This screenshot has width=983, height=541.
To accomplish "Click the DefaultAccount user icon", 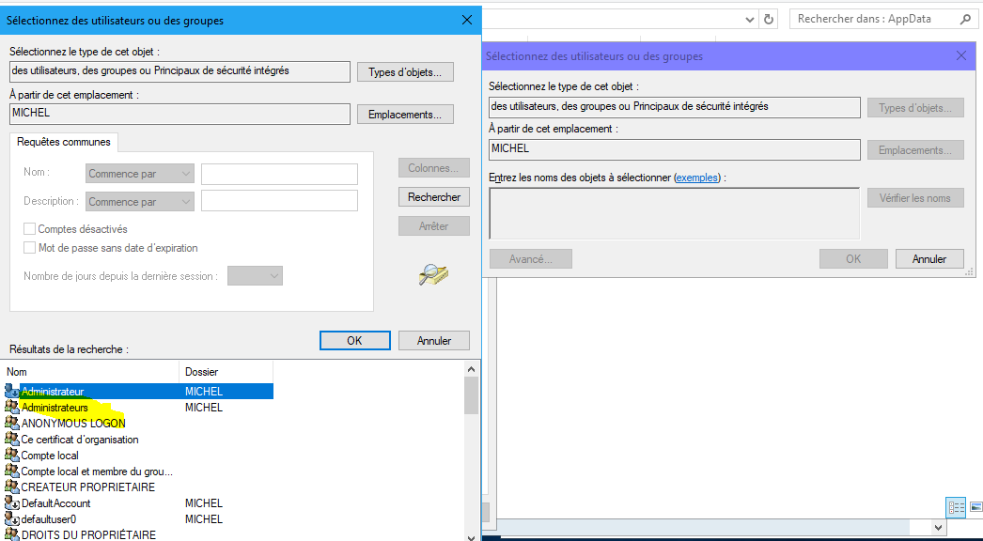I will pyautogui.click(x=12, y=503).
